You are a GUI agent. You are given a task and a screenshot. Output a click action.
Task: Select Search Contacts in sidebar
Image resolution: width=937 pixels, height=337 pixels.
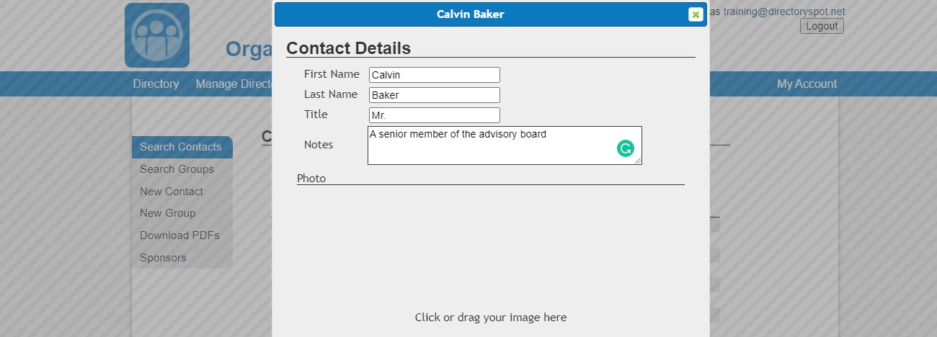tap(181, 147)
